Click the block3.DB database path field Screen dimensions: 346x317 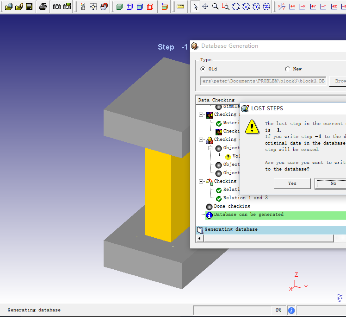(x=263, y=81)
